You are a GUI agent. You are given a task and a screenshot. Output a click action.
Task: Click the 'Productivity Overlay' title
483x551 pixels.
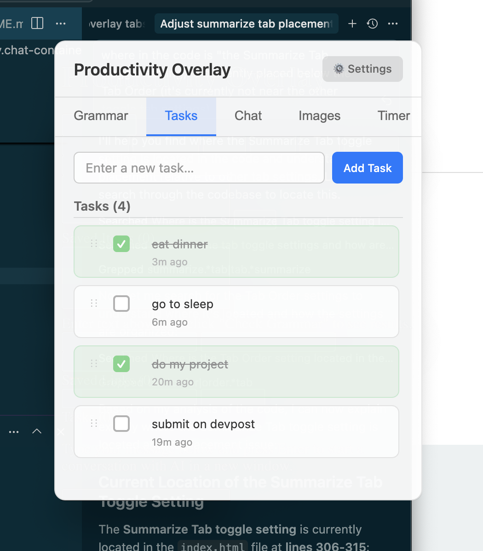(x=152, y=69)
